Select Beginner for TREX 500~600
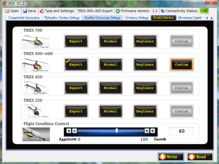This screenshot has height=164, width=219. [x=145, y=65]
